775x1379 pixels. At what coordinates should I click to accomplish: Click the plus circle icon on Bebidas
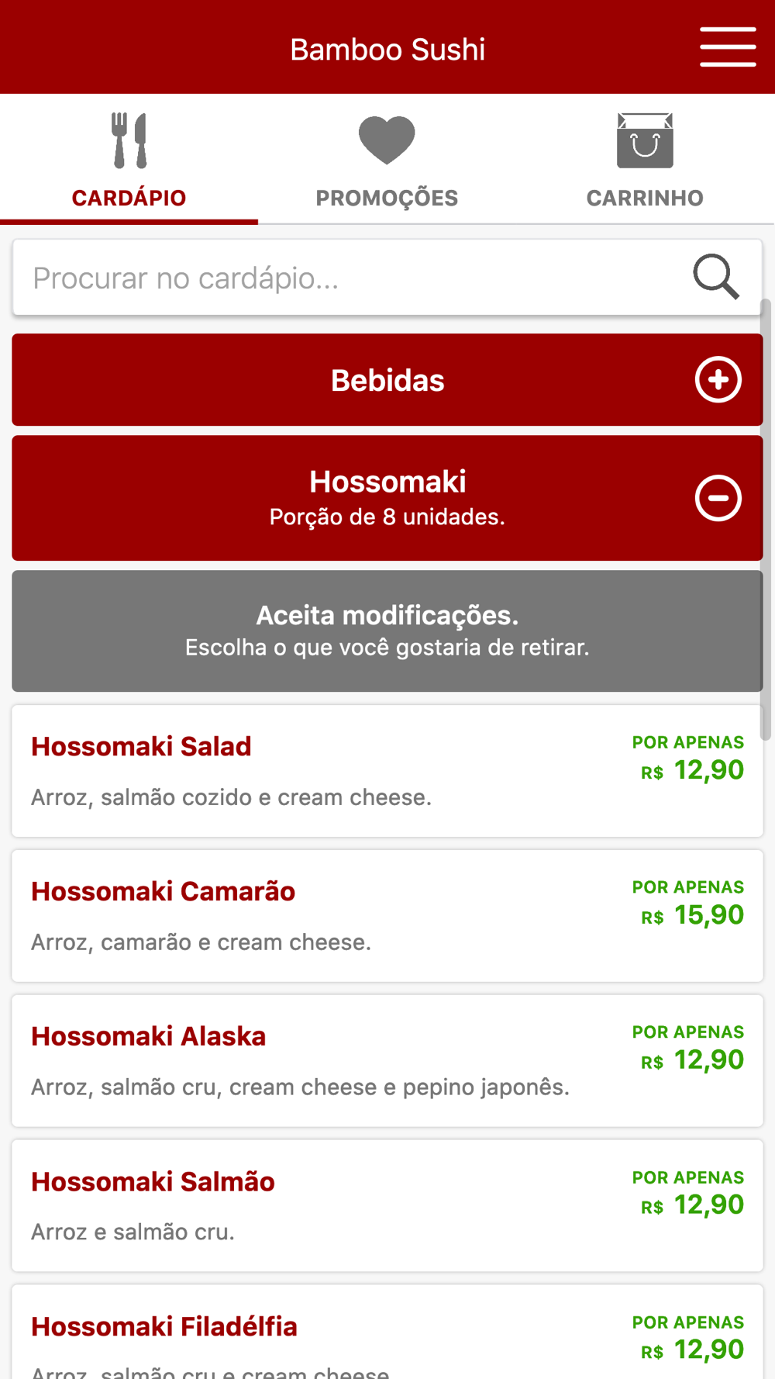coord(718,379)
